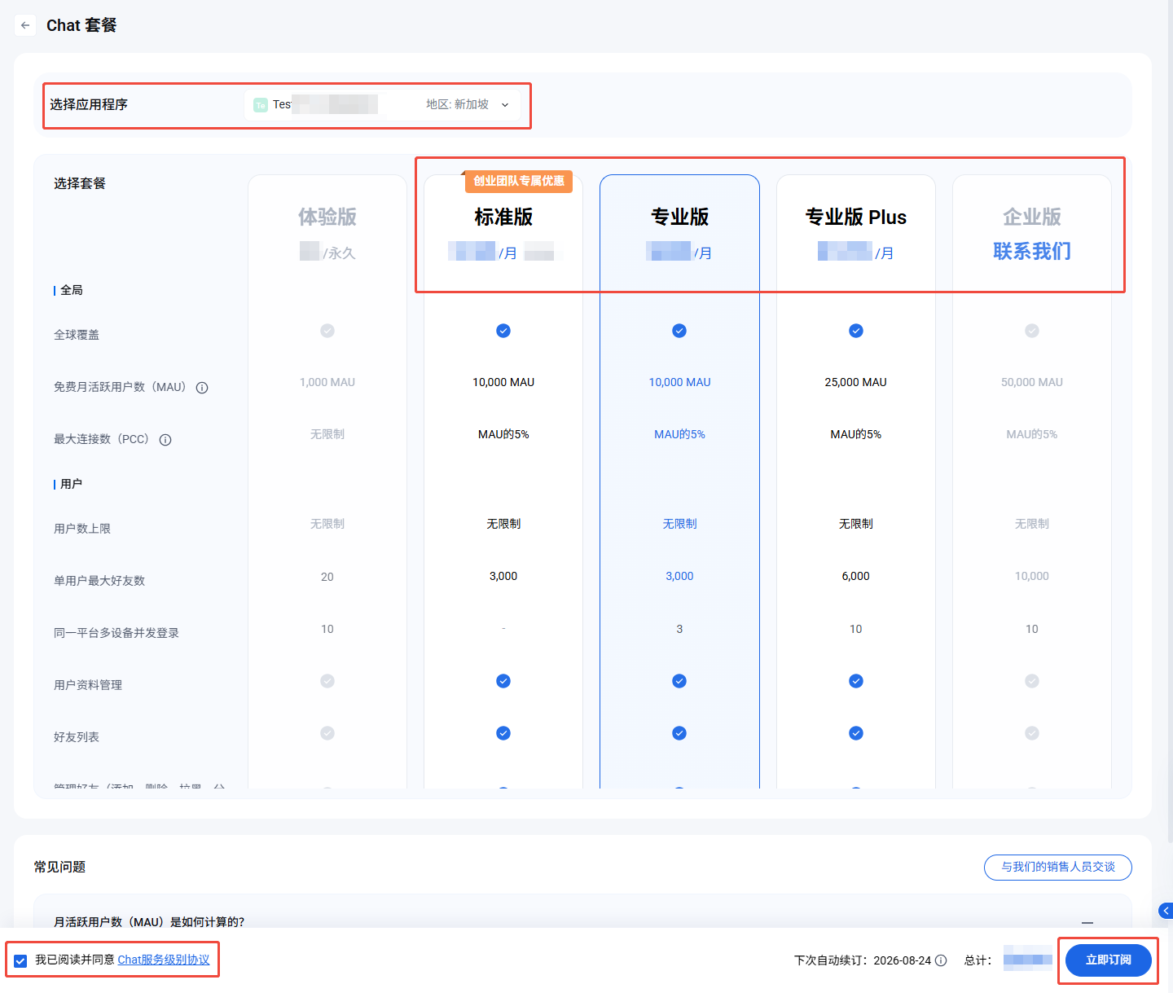Click the info icon next to 下次自动续订 date
This screenshot has height=993, width=1173.
pyautogui.click(x=941, y=960)
